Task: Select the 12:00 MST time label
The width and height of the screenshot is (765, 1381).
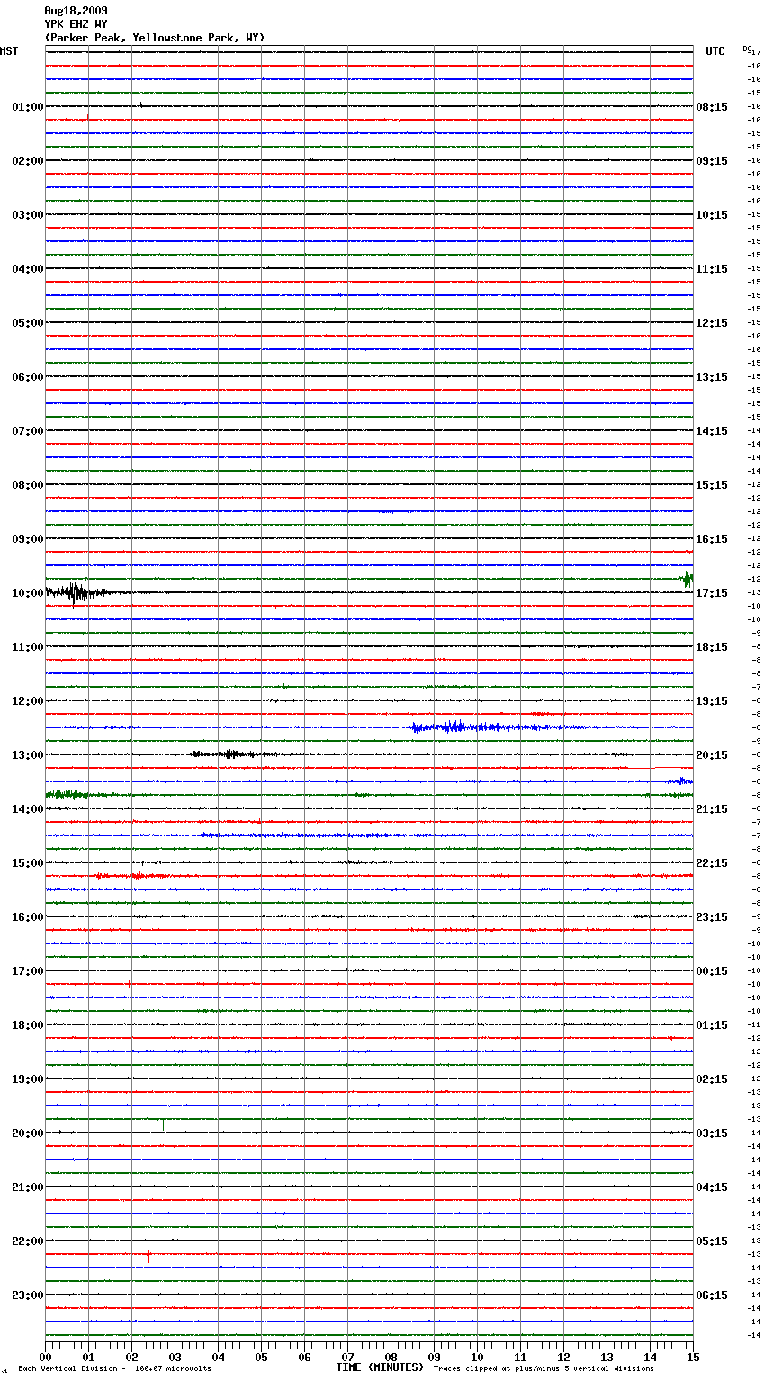Action: coord(28,701)
